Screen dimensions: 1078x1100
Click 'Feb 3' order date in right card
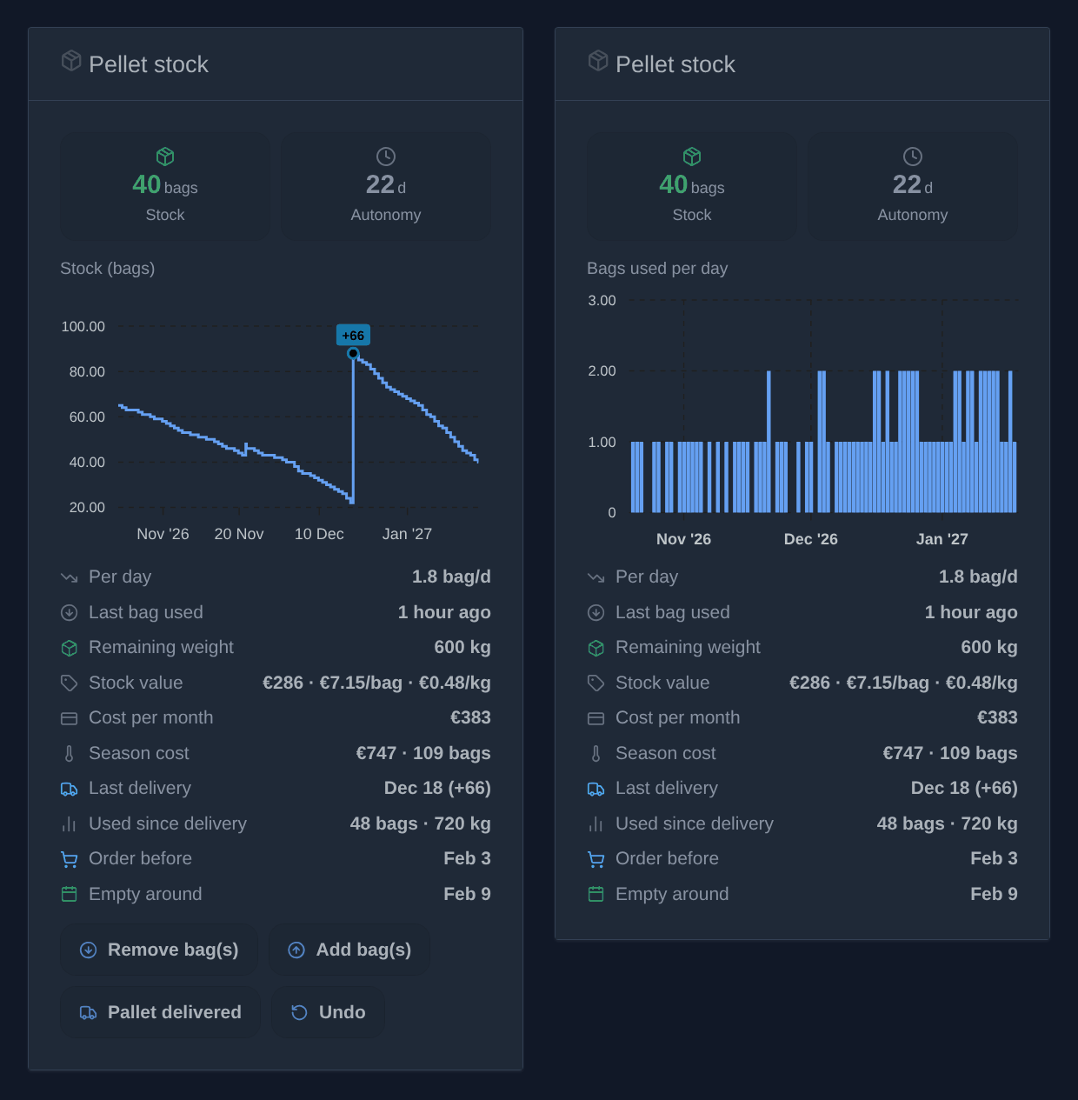tap(994, 858)
